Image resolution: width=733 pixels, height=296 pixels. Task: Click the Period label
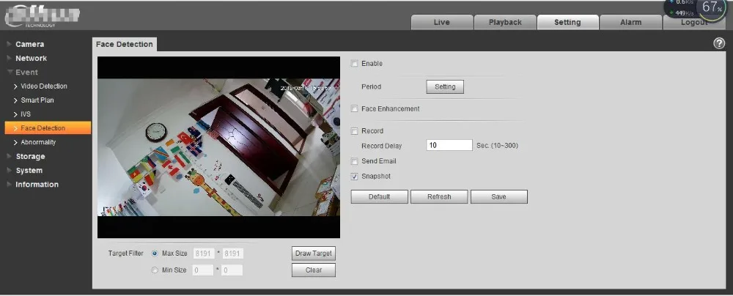371,87
